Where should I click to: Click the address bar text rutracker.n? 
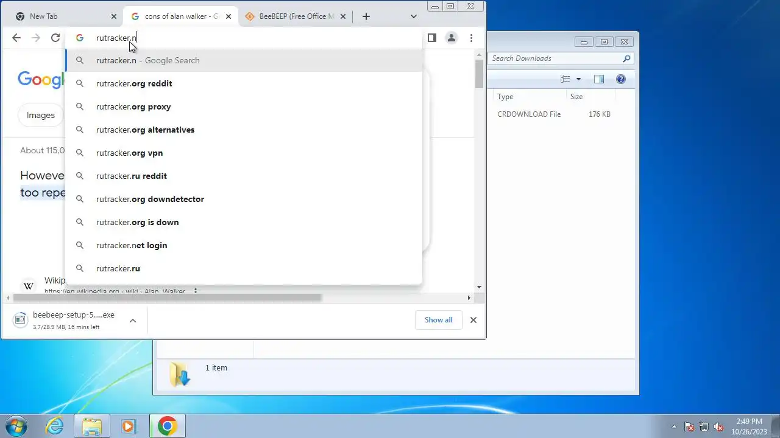tap(116, 38)
